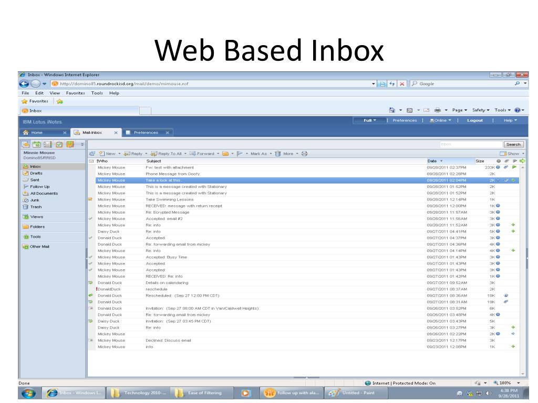Switch to the Preferences tab
The height and width of the screenshot is (403, 538).
pos(148,132)
